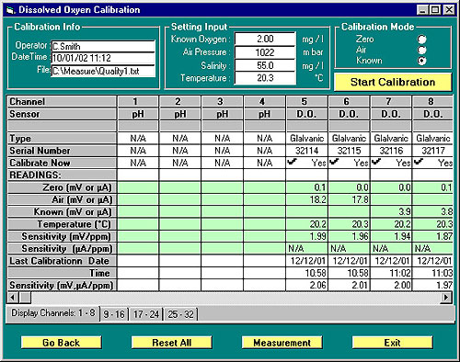Screen dimensions: 460x362
Task: Select channel 1 column header
Action: pos(138,101)
